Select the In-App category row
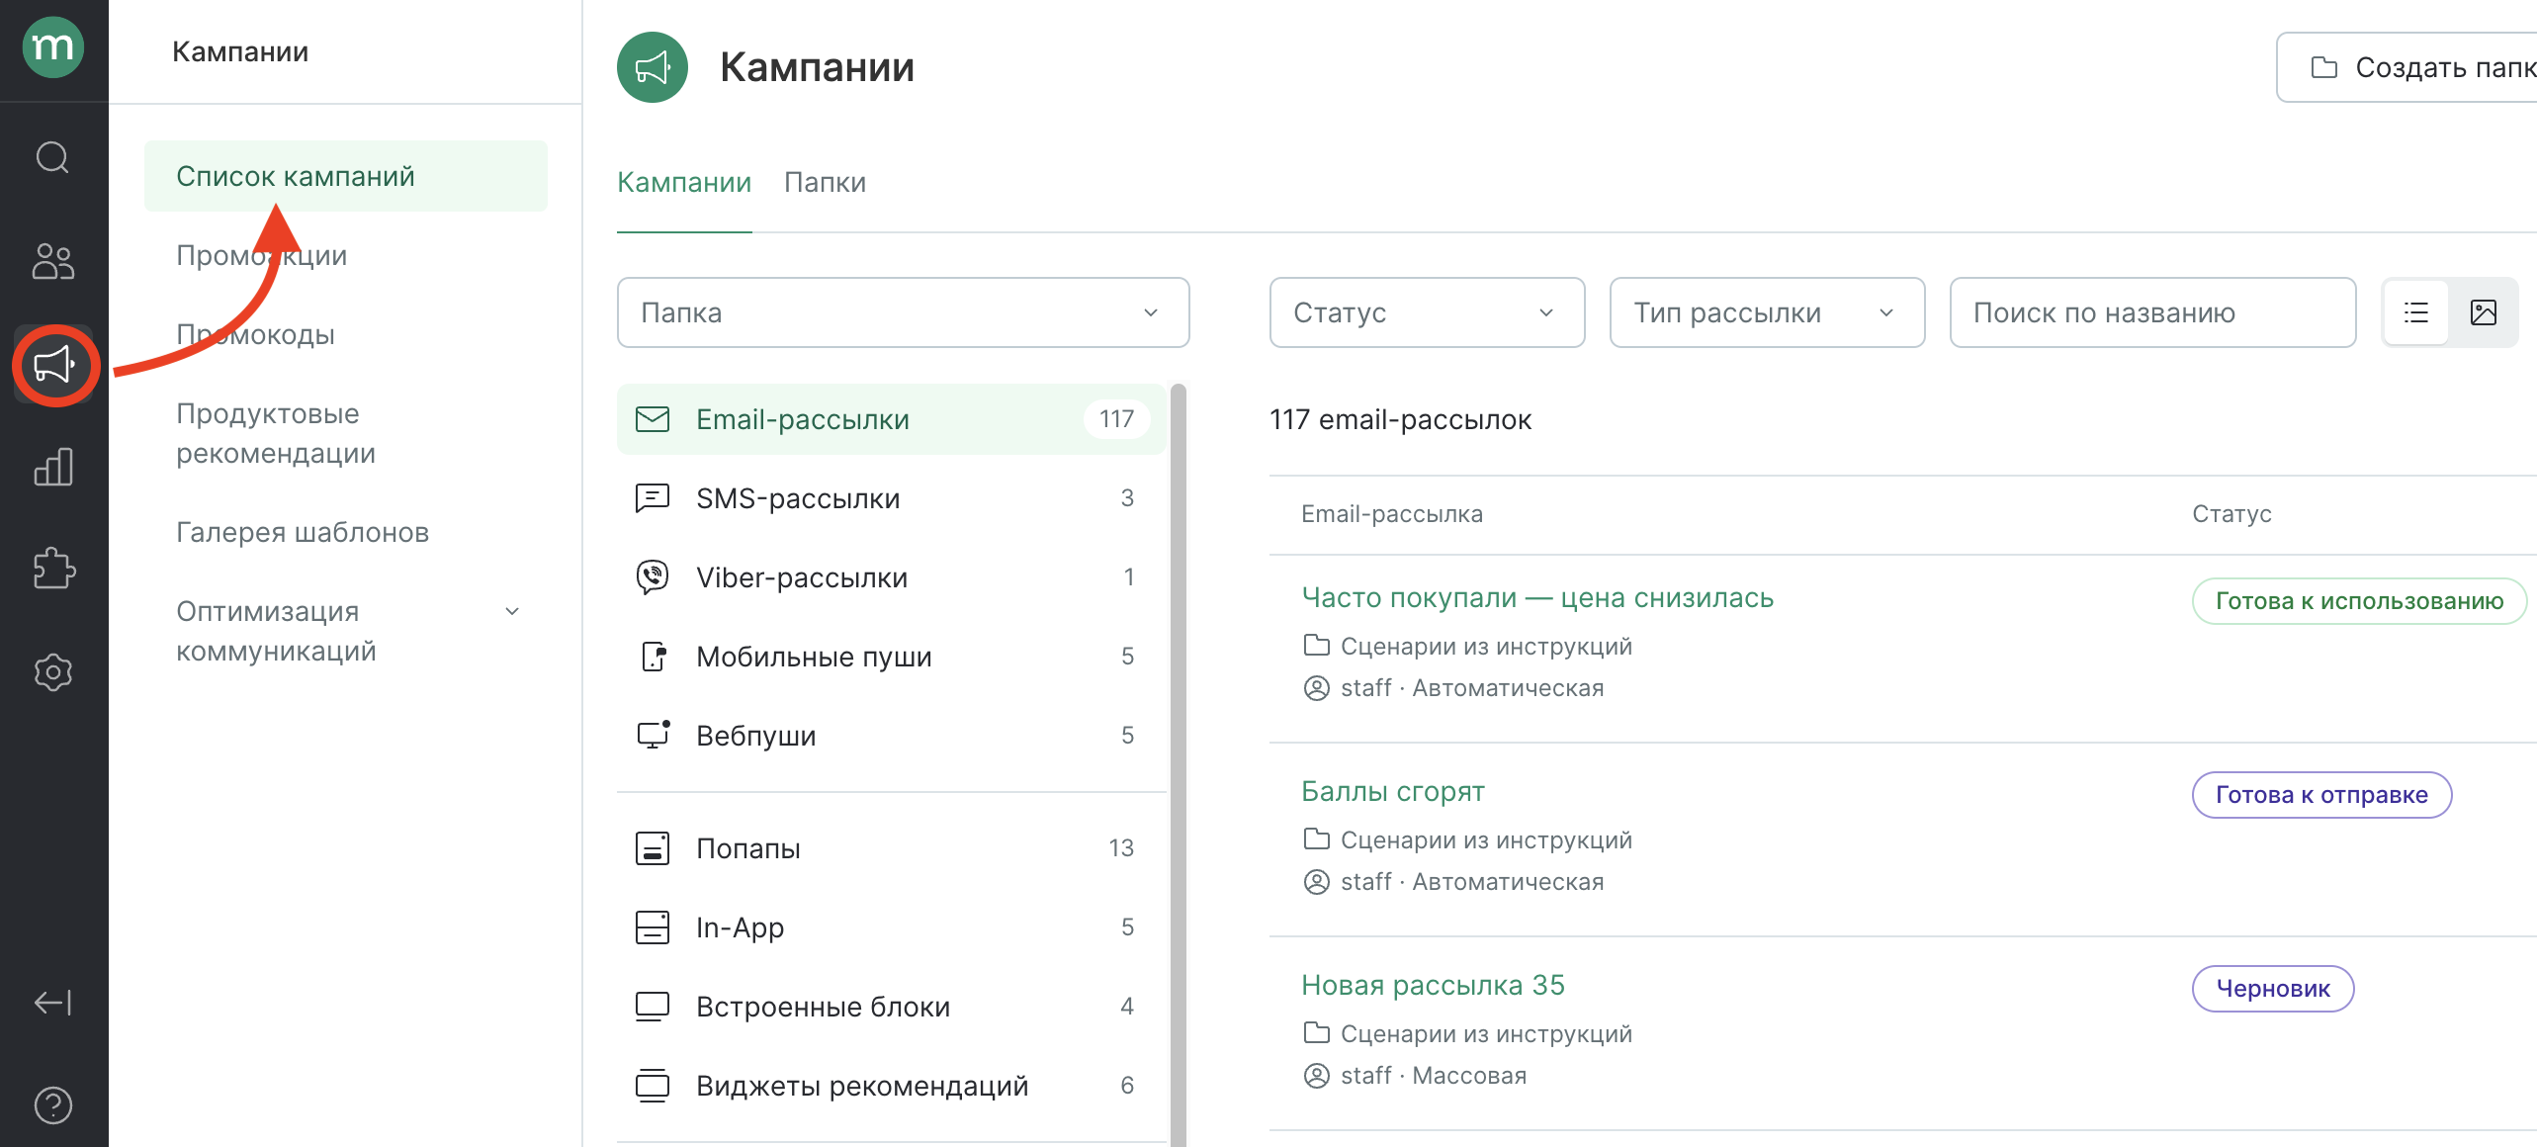 pos(892,927)
